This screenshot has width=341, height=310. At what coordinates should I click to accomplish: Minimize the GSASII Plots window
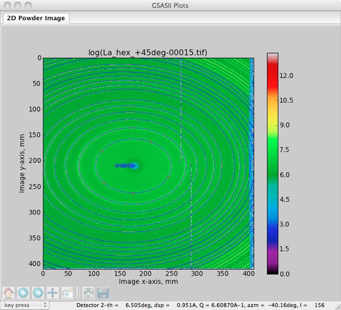(x=18, y=5)
